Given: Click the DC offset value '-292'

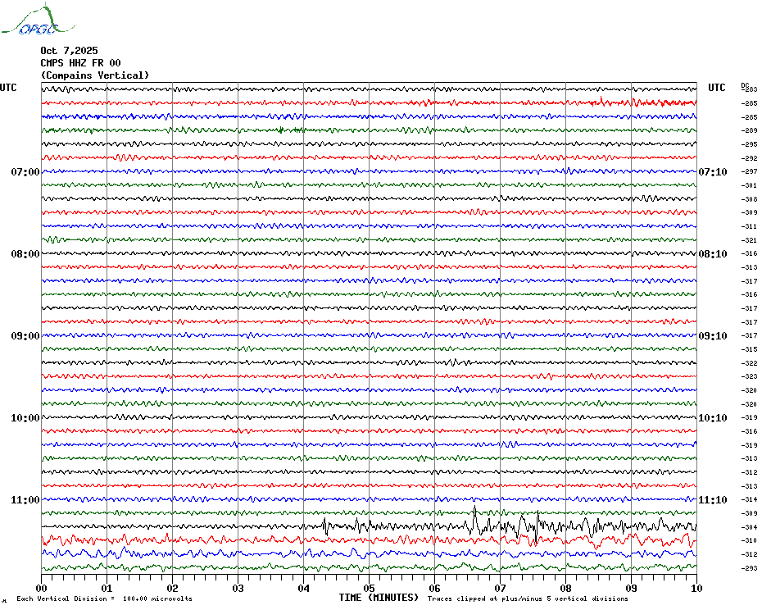Looking at the screenshot, I should tap(750, 158).
